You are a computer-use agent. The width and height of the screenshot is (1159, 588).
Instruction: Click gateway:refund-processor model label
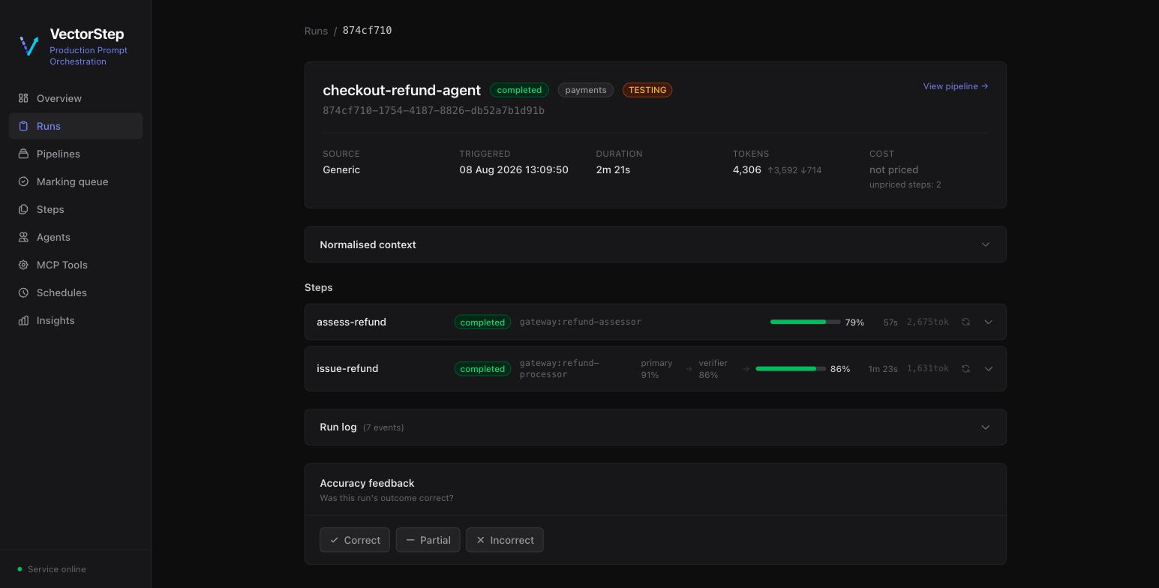[x=560, y=368]
